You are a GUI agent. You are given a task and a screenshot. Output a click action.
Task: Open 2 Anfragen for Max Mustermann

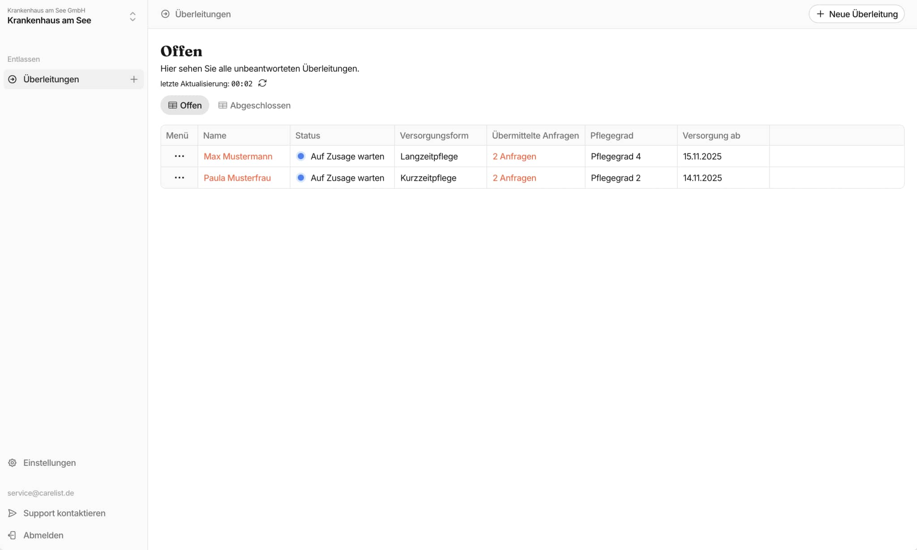[514, 157]
